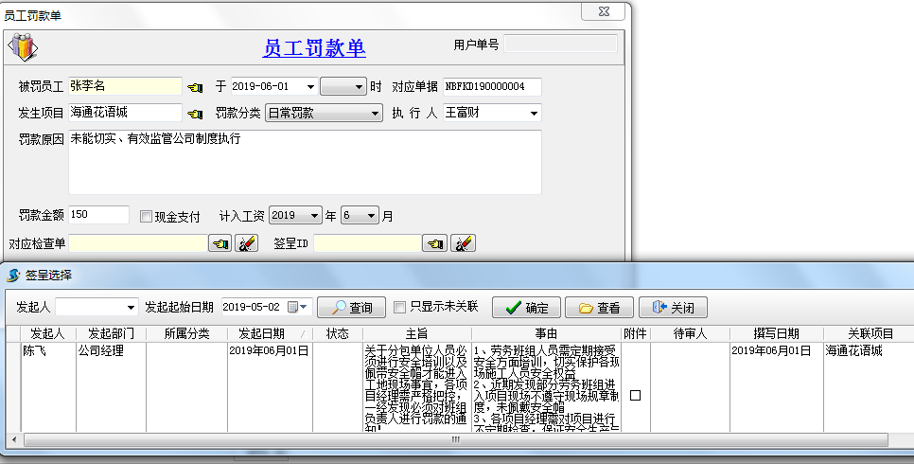Click the 主旨 cell text about 分包单位人员
This screenshot has width=914, height=464.
click(416, 388)
